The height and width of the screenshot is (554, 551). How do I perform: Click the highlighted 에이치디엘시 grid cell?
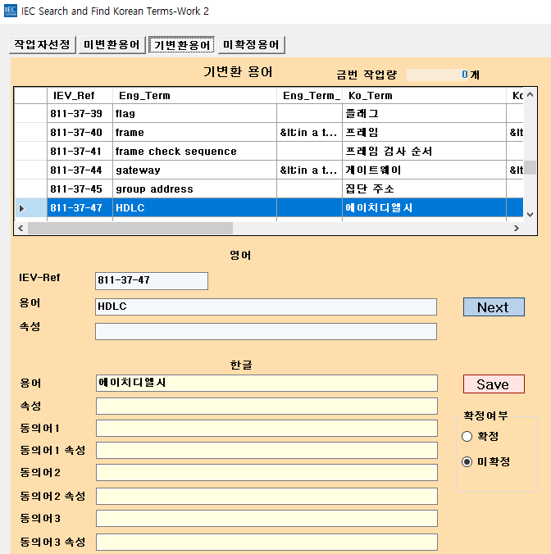tap(424, 208)
